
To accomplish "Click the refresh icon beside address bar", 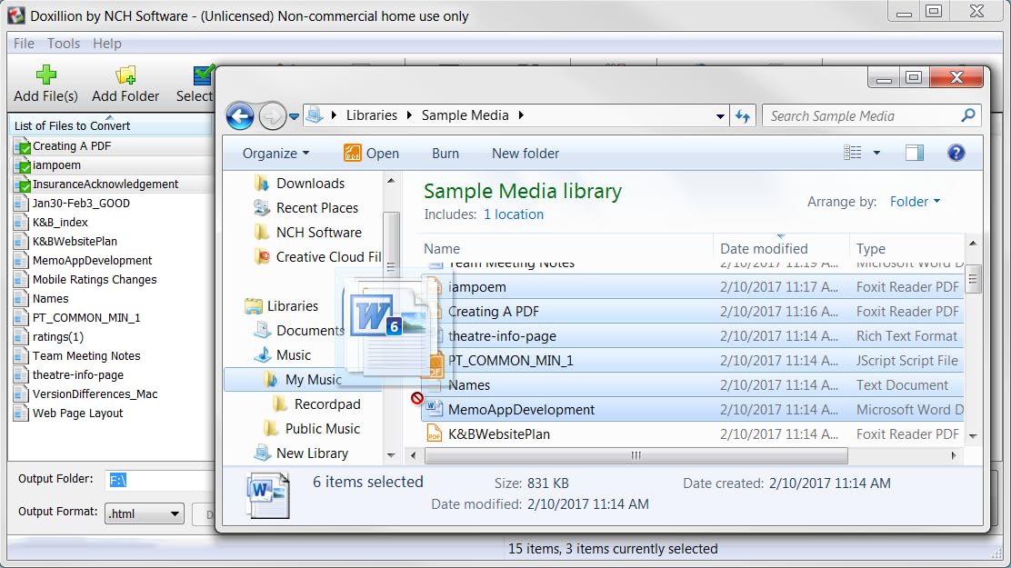I will (743, 115).
